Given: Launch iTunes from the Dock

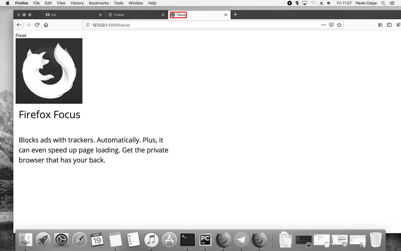Looking at the screenshot, I should (151, 240).
